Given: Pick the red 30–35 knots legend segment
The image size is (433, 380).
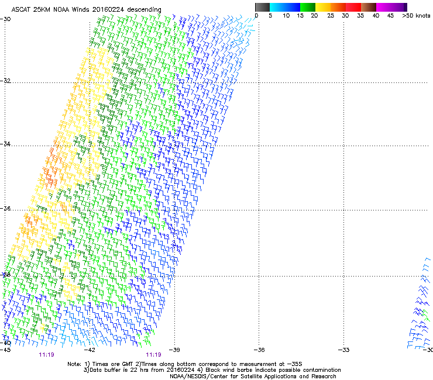Looking at the screenshot, I should pos(353,7).
